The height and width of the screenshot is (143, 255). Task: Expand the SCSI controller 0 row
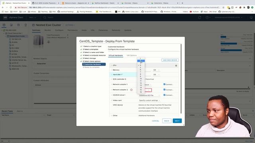(112, 79)
